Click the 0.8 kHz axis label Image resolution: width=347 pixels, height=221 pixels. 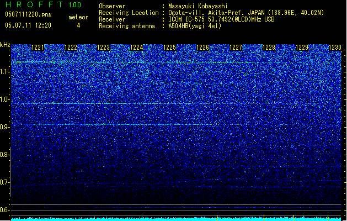(x=4, y=155)
